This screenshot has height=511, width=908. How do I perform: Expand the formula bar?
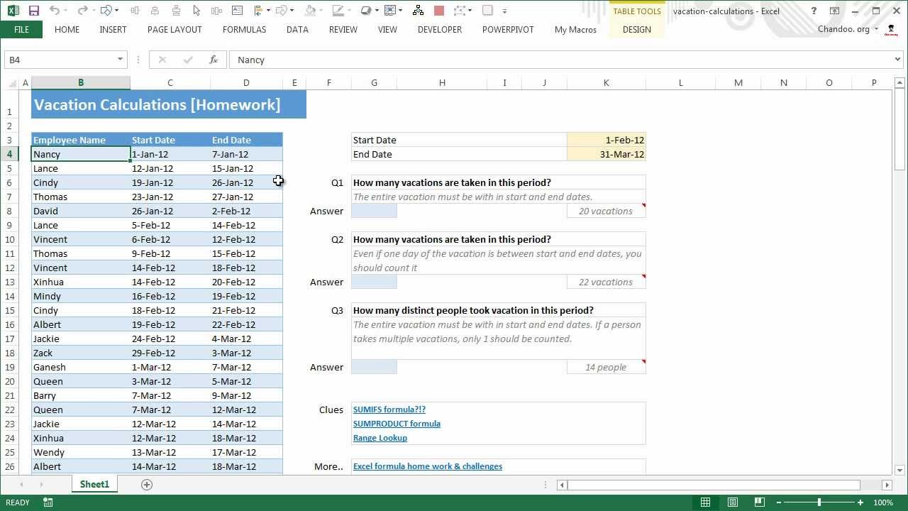[x=898, y=60]
